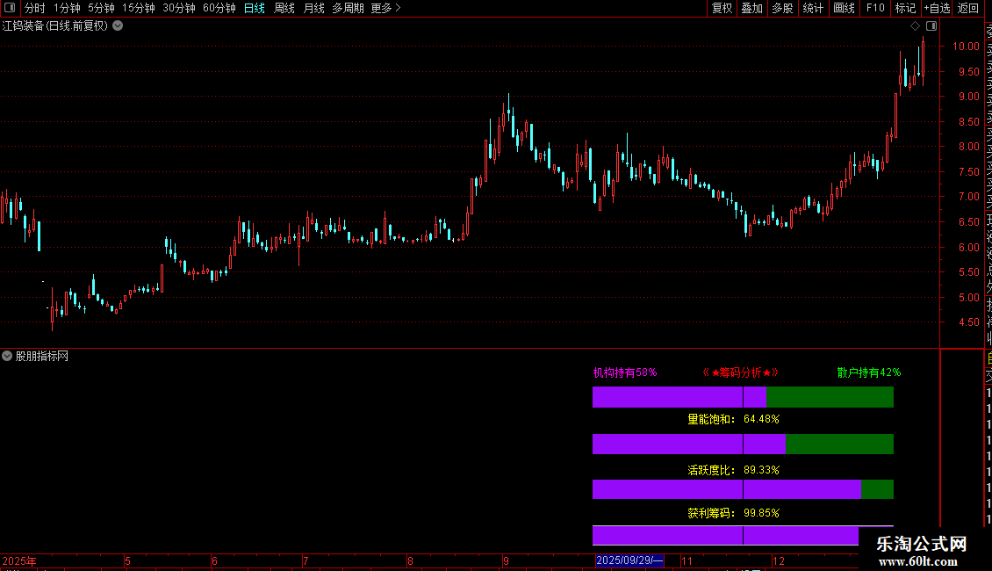992x571 pixels.
Task: Click the 量能饱和 progress bar
Action: pos(743,444)
